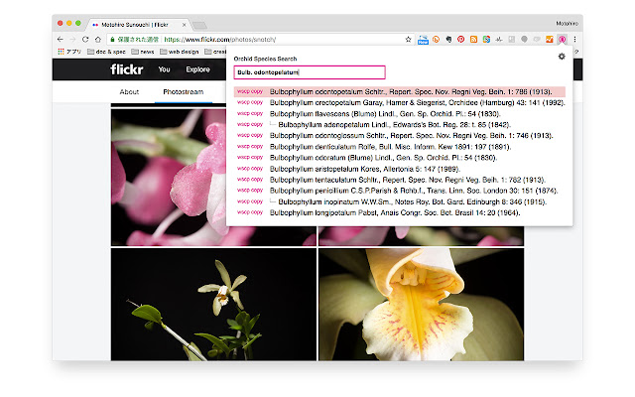Click 'wscp copy' for Bulbophyllum erectopetalum

click(x=250, y=102)
